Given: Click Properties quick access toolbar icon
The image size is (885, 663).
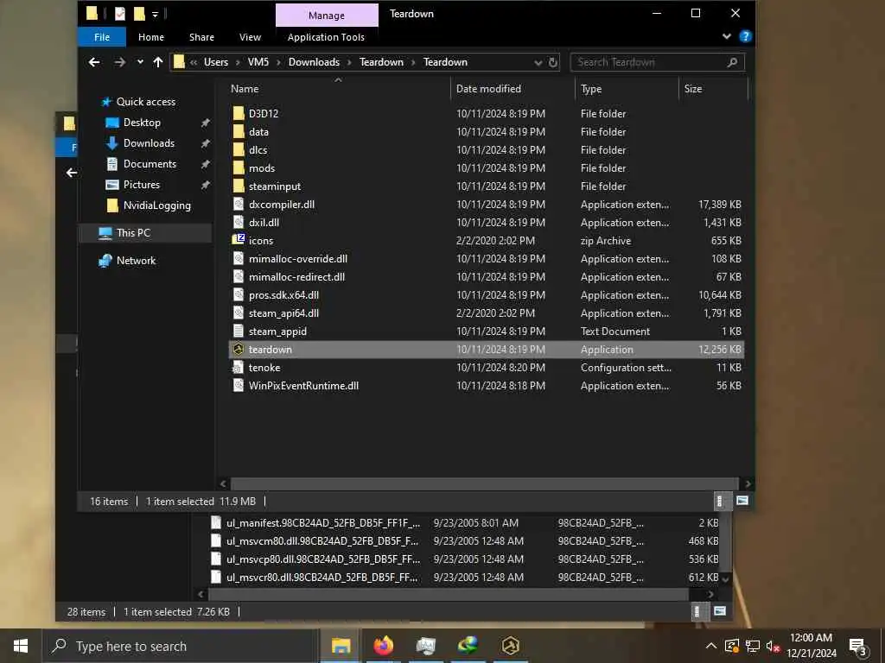Looking at the screenshot, I should (119, 14).
